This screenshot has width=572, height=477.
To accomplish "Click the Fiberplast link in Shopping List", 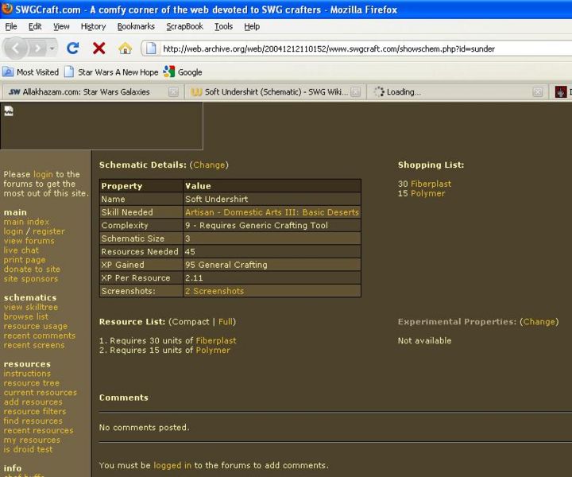I will (431, 184).
